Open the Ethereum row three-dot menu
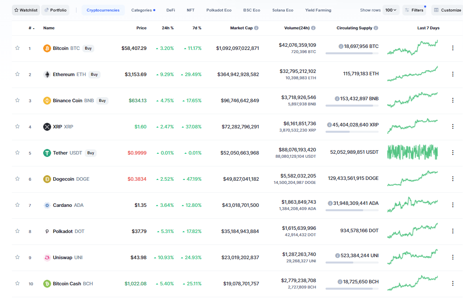 453,74
